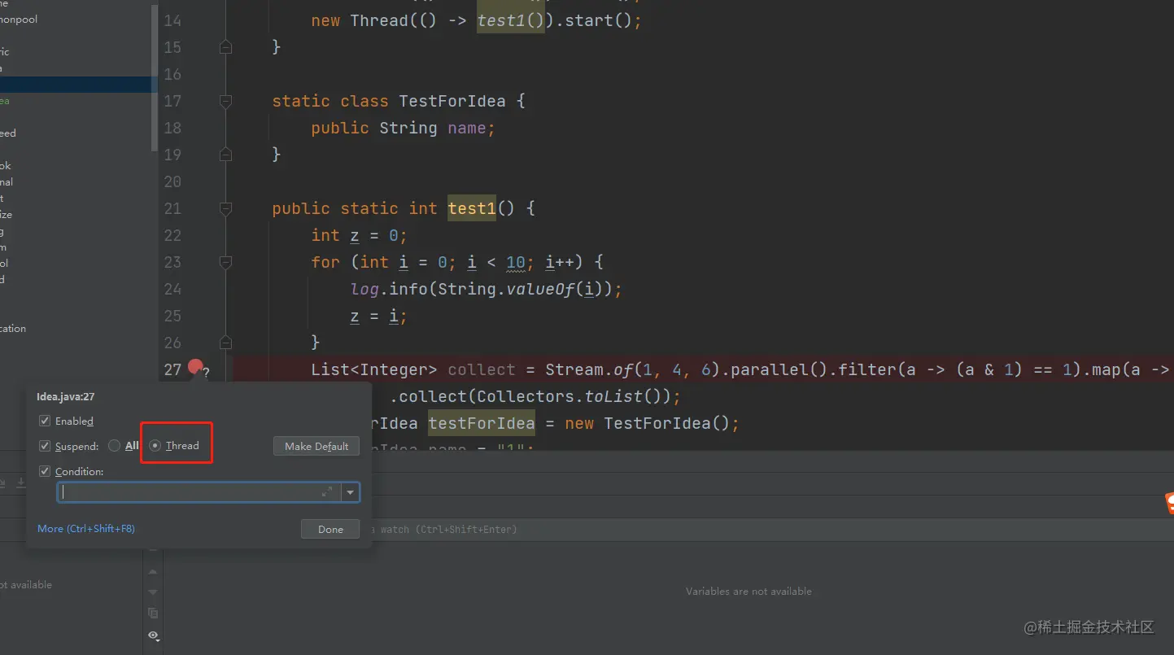Click the up arrow in the debugger toolbar
This screenshot has width=1174, height=655.
[x=153, y=572]
